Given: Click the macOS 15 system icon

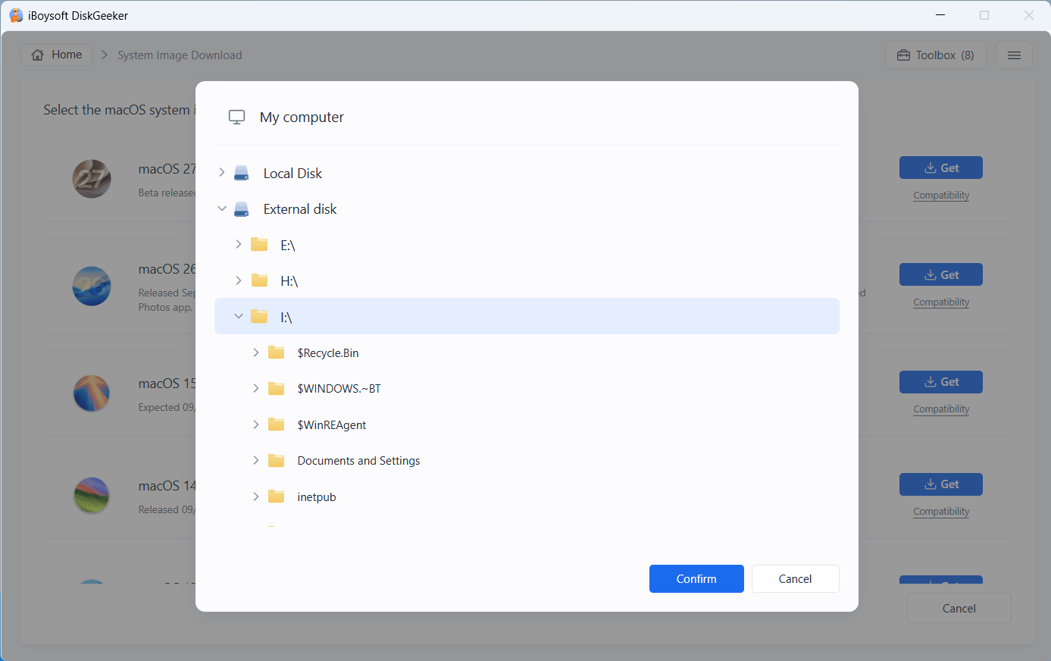Looking at the screenshot, I should [x=92, y=393].
